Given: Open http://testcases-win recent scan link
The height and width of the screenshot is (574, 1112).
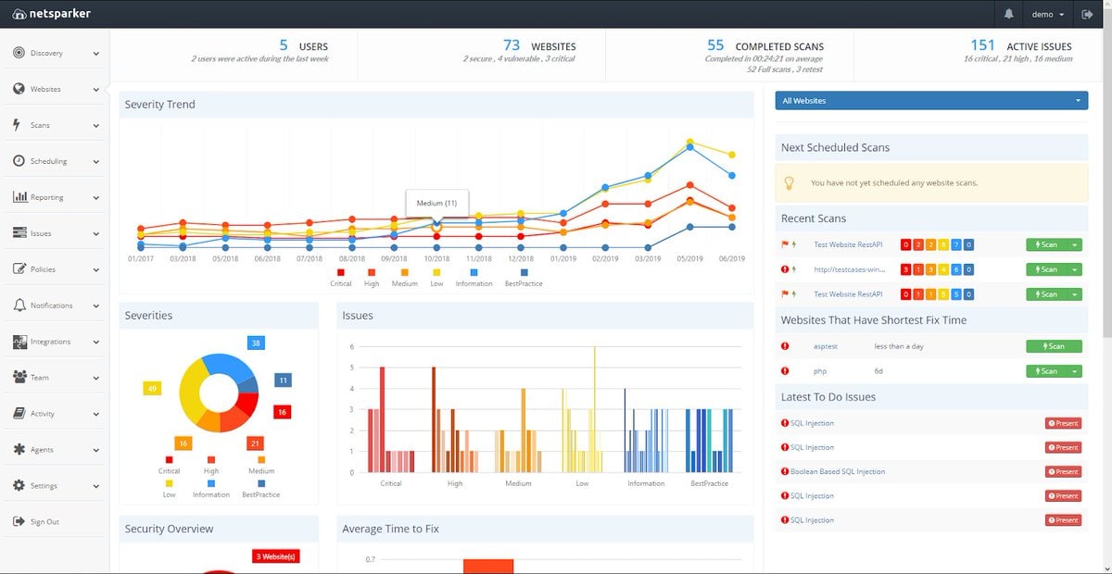Looking at the screenshot, I should click(850, 269).
